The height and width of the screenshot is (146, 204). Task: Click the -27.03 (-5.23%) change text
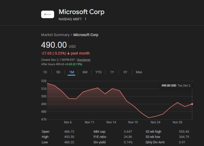(x=54, y=53)
